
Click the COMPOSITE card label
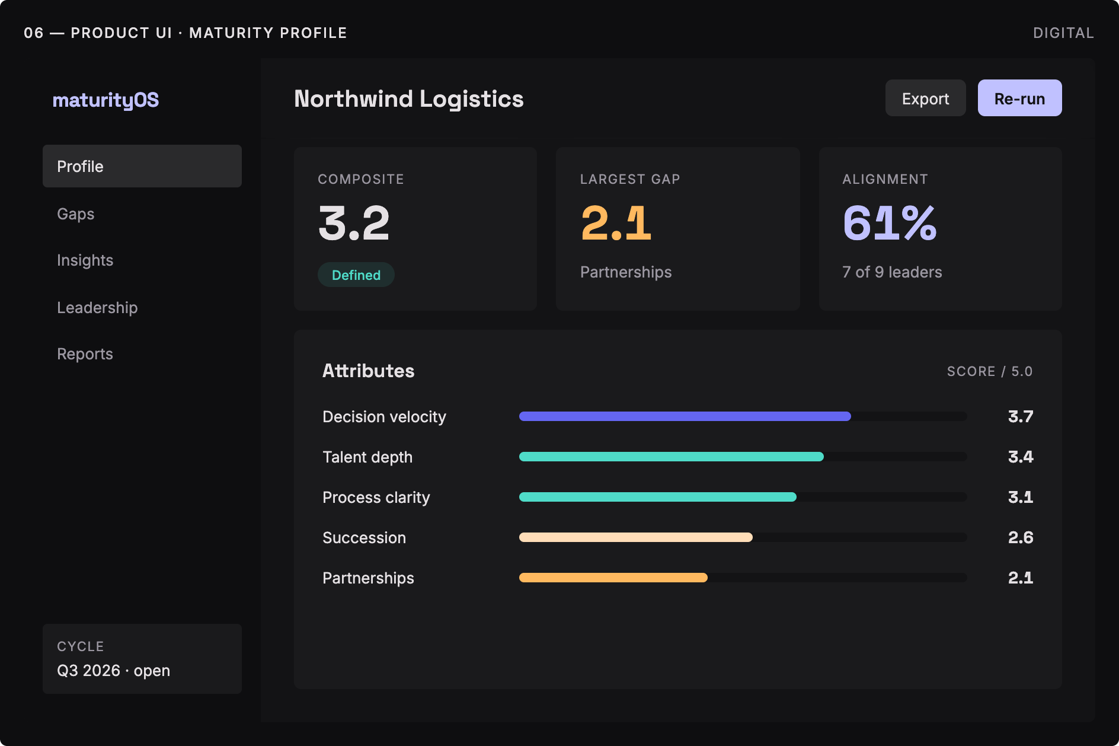point(361,179)
